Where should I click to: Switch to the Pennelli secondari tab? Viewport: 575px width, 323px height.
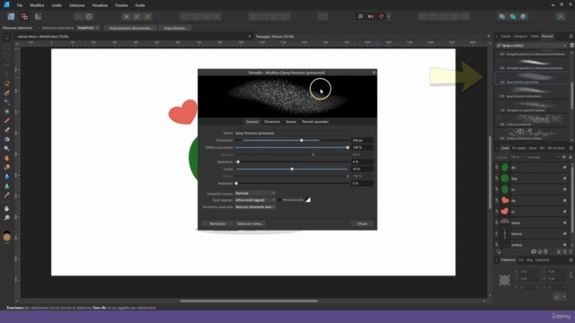(x=315, y=122)
